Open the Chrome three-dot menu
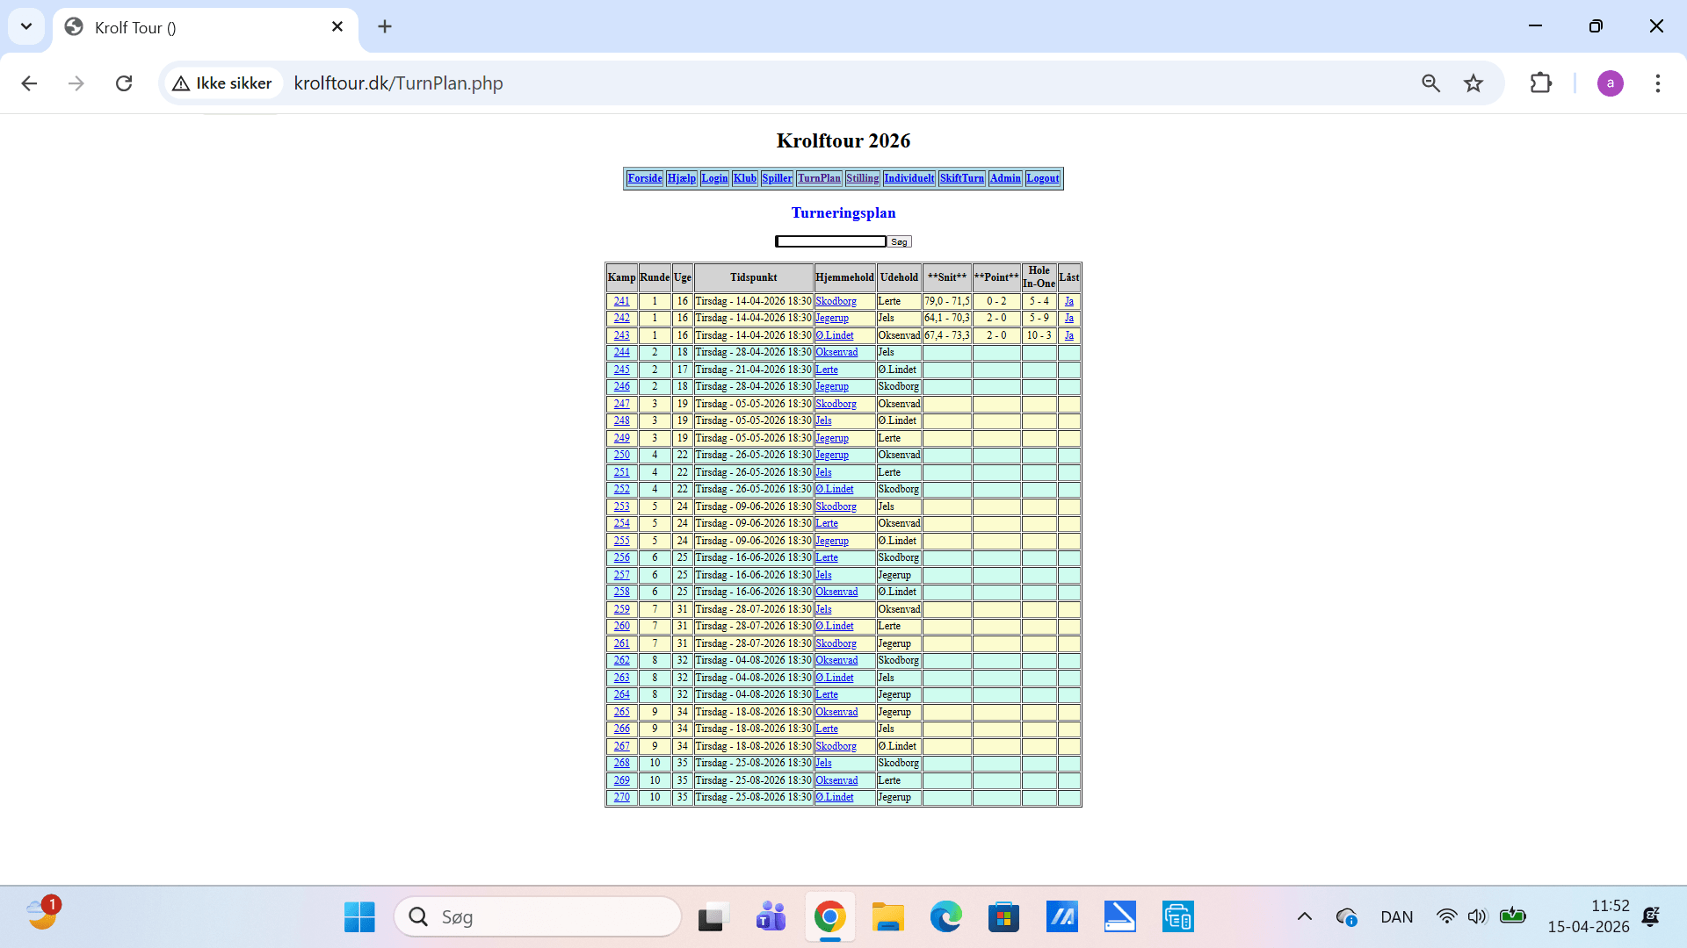 coord(1657,83)
